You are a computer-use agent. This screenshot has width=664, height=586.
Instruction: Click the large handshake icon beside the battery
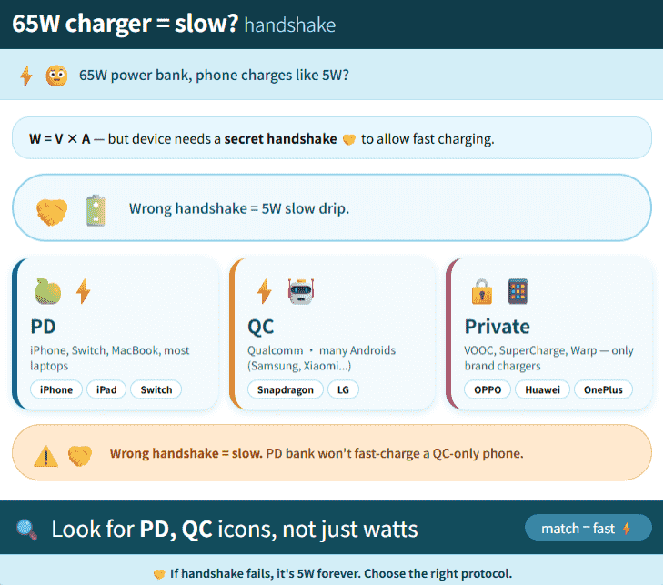coord(52,211)
